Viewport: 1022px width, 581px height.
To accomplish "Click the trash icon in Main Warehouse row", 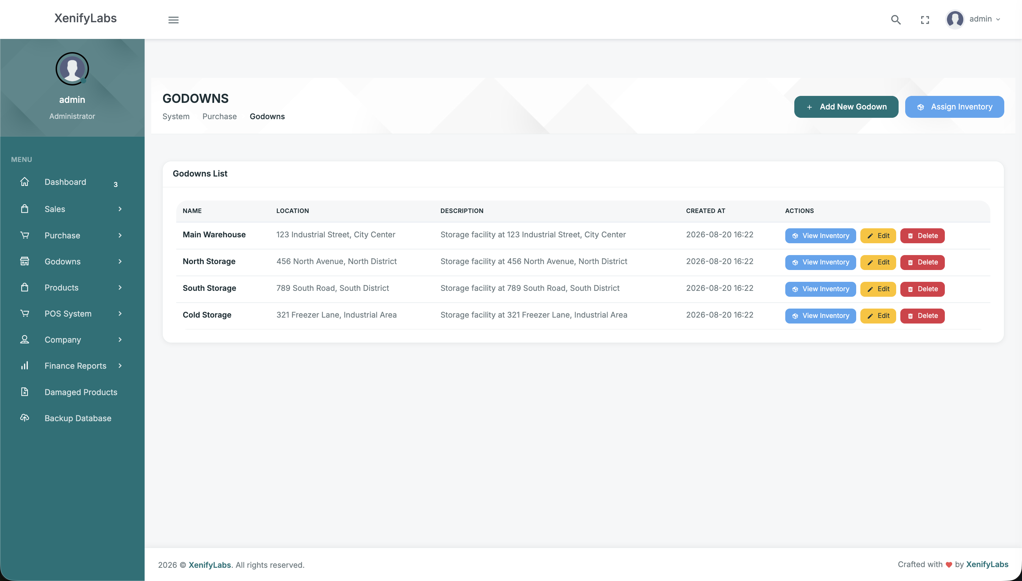I will click(x=910, y=236).
